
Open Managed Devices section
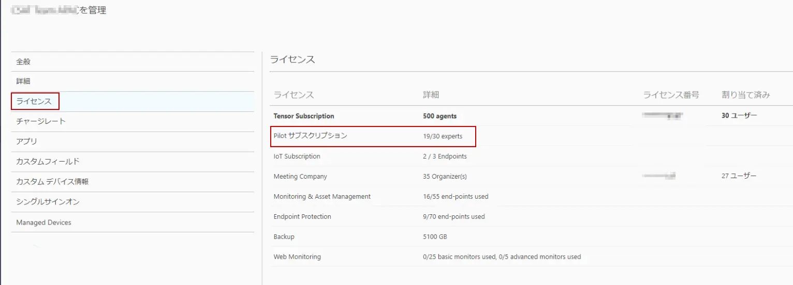point(133,223)
